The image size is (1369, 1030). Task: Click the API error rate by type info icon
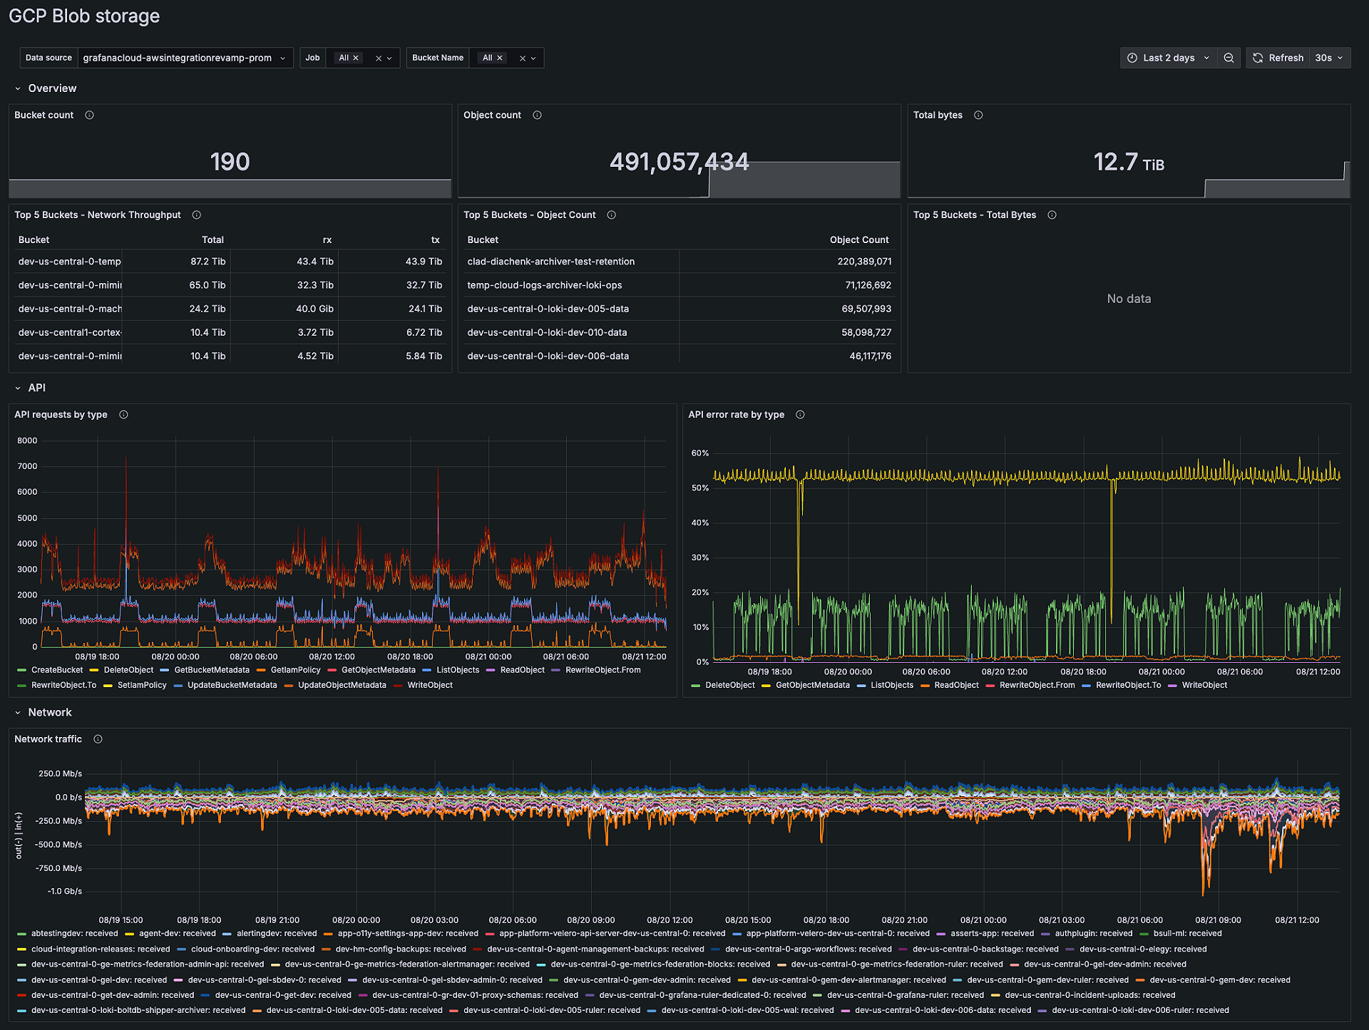(800, 414)
